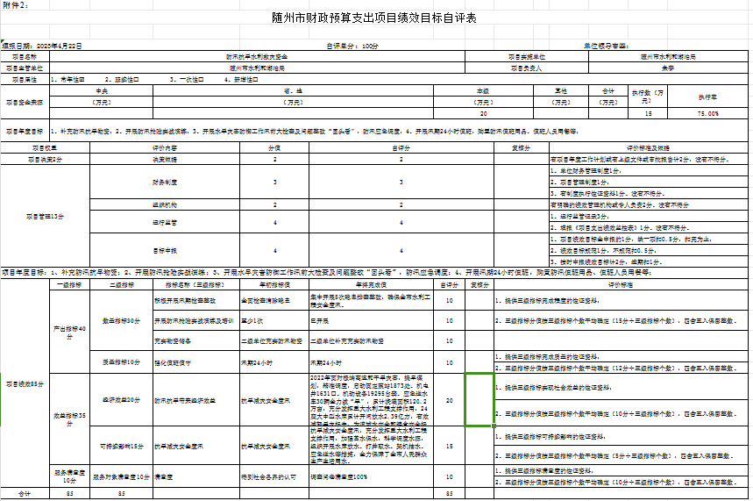Select the 一级指标 header cell
Screen dimensions: 753x501
click(69, 284)
